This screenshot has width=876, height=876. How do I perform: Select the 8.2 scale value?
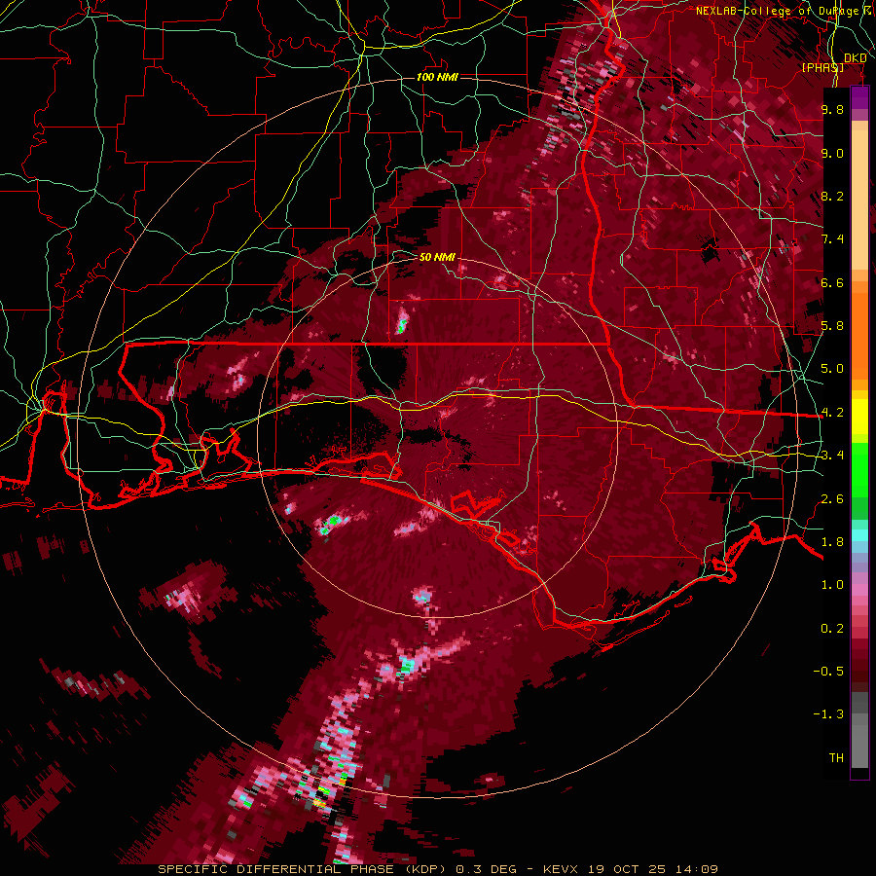coord(832,196)
